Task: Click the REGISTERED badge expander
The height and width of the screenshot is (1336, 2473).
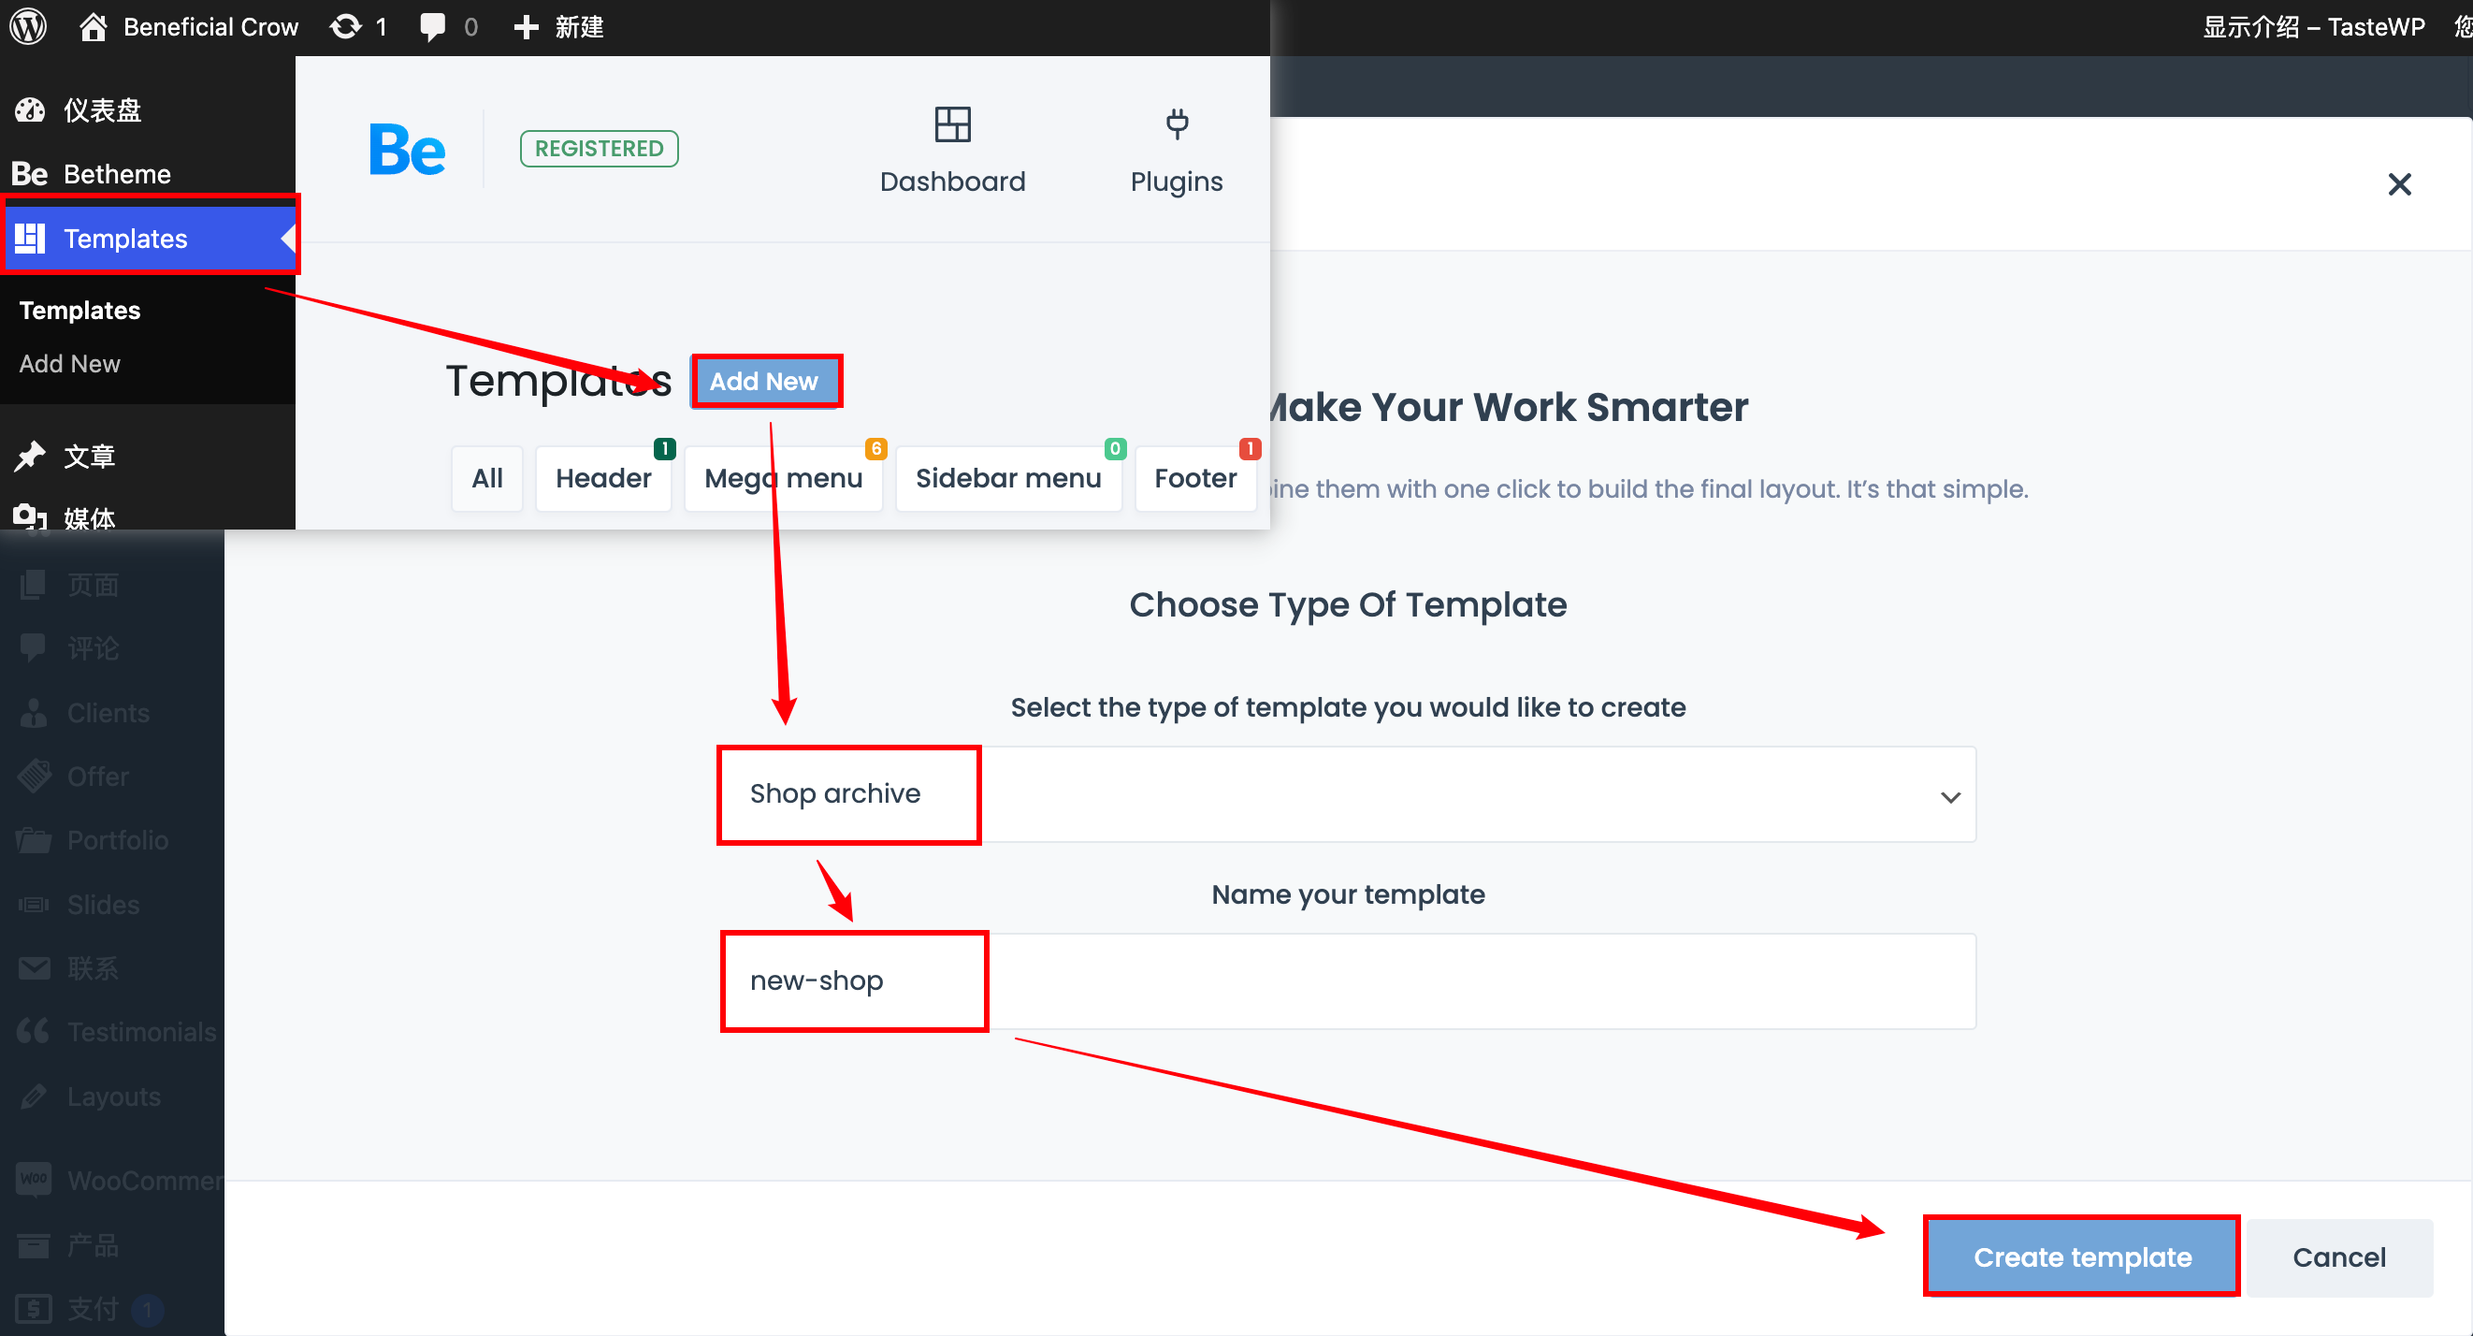Action: pos(599,148)
